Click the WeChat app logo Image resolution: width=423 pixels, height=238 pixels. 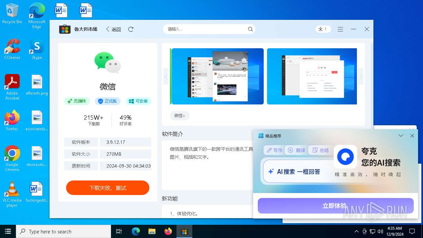pyautogui.click(x=108, y=62)
